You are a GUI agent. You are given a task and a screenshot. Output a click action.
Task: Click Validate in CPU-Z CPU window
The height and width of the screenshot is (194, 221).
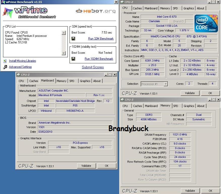pyautogui.click(x=190, y=93)
